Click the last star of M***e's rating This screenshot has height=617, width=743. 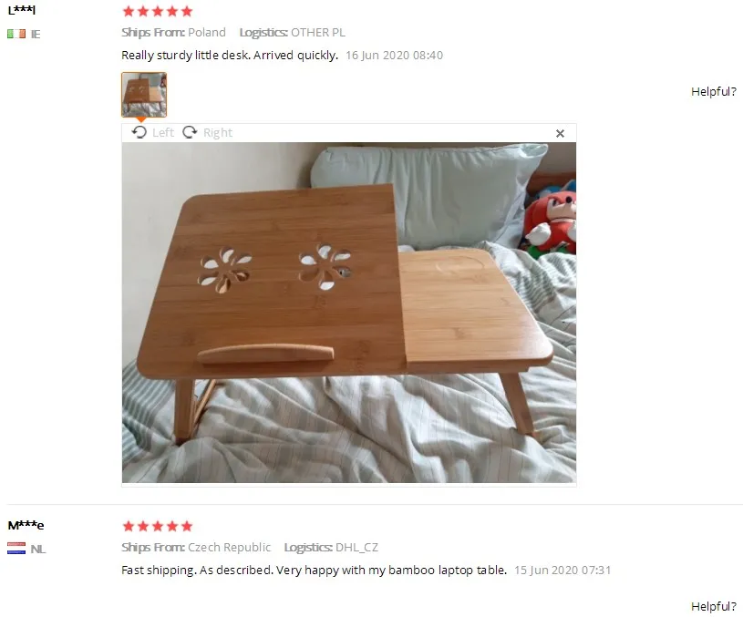pyautogui.click(x=187, y=526)
